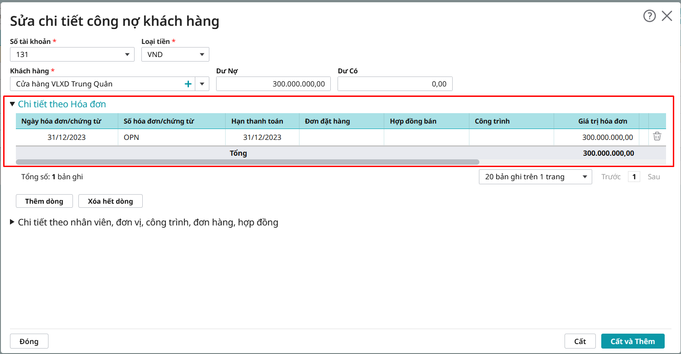The image size is (681, 354).
Task: Click the help question mark icon
Action: point(649,16)
